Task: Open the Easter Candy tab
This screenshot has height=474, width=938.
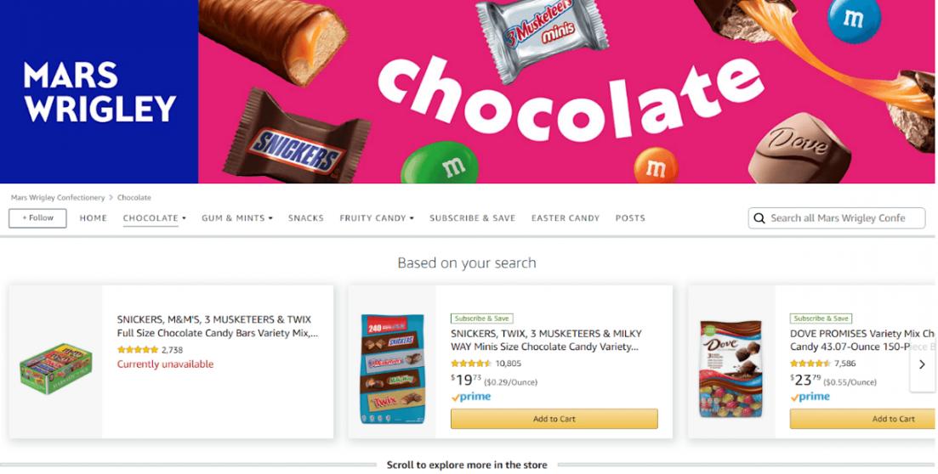Action: 566,218
